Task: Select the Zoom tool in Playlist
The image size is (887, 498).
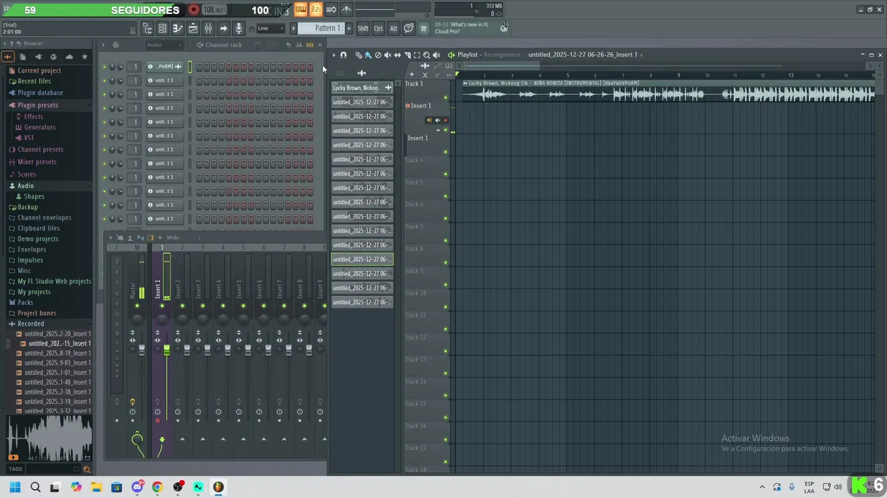Action: [x=426, y=55]
